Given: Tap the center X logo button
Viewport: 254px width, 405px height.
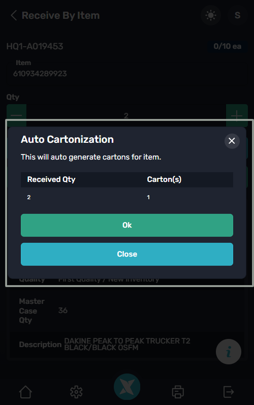Looking at the screenshot, I should click(127, 387).
